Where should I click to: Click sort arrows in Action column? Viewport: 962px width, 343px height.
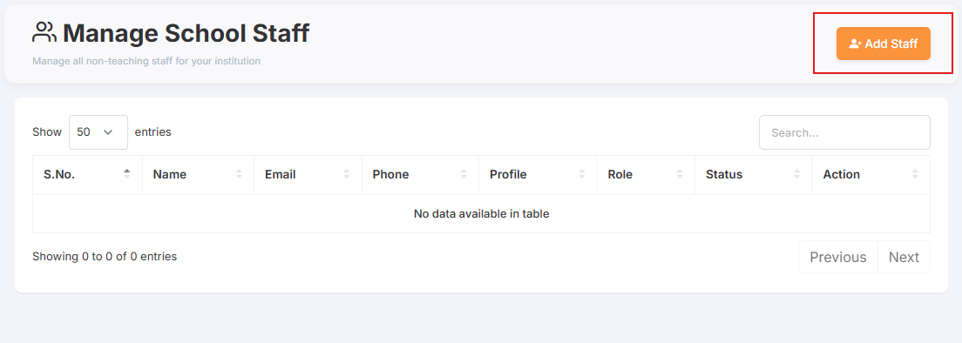(x=915, y=175)
